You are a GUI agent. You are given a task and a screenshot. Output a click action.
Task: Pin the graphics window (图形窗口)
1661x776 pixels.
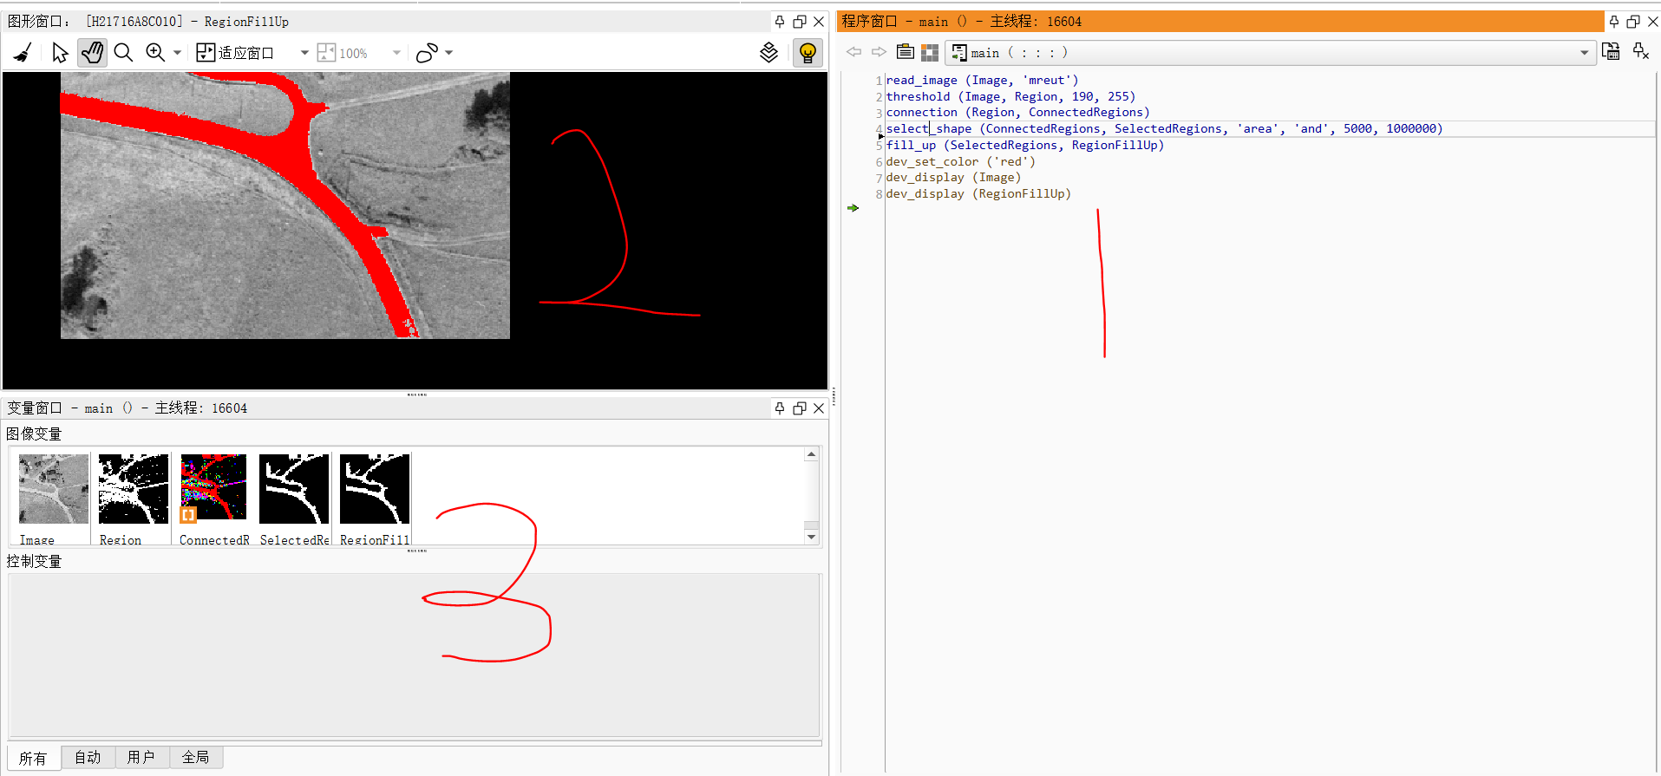pyautogui.click(x=780, y=22)
